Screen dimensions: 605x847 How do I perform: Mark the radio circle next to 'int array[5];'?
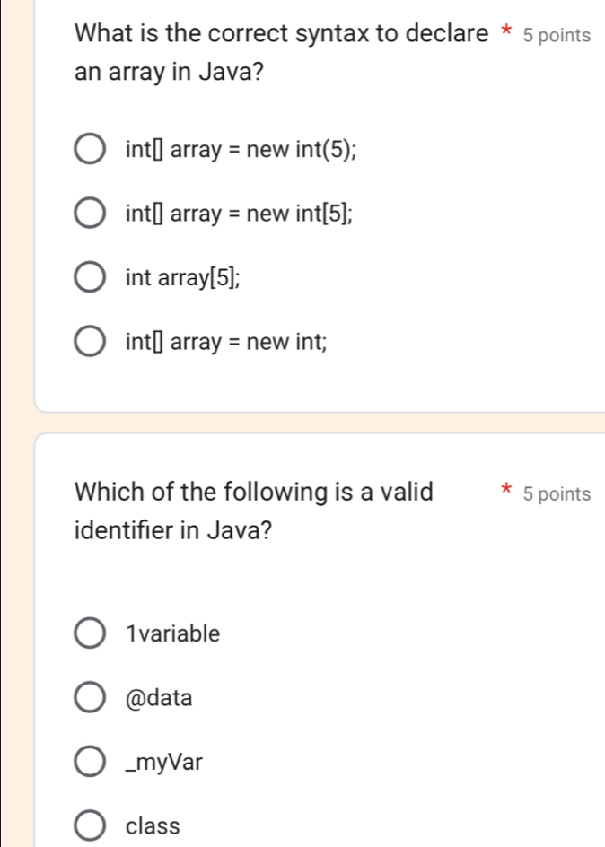[90, 278]
